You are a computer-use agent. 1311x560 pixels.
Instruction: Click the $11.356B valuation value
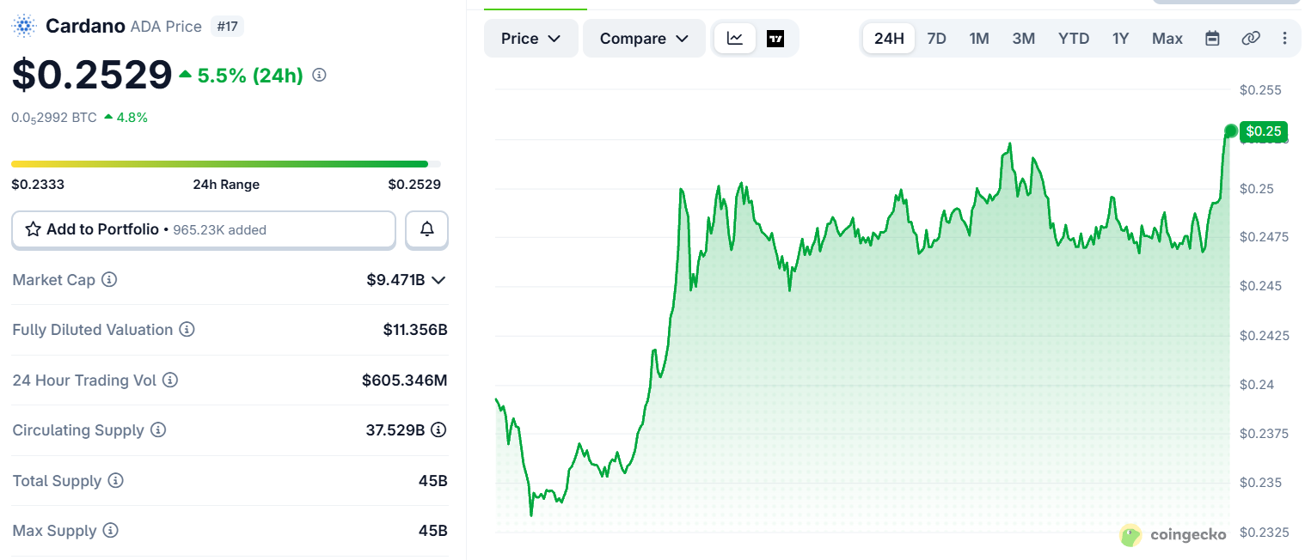pos(415,330)
